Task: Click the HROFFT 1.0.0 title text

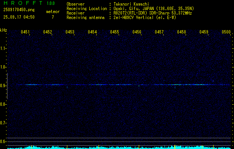Action: tap(29, 3)
